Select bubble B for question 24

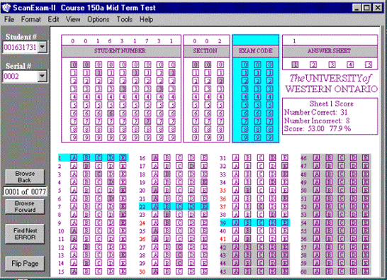167,223
